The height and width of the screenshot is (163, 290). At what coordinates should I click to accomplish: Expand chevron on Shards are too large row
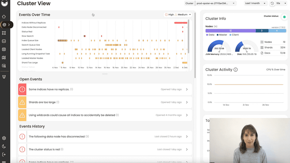tap(187, 102)
